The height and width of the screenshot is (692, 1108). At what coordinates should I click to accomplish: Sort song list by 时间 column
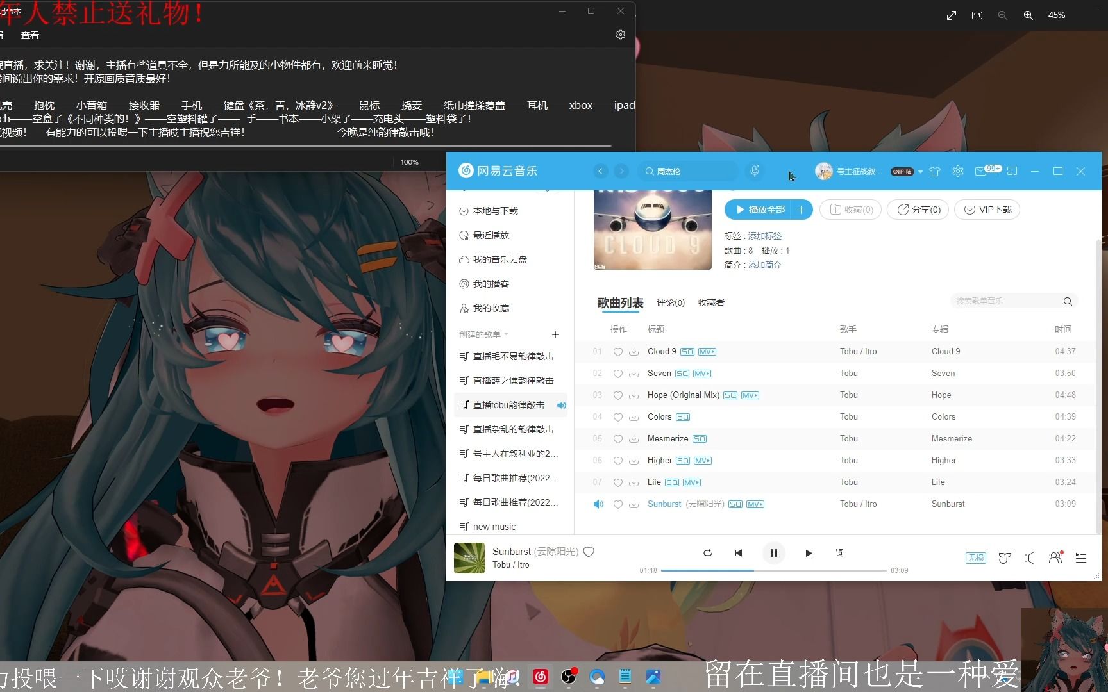(x=1063, y=329)
